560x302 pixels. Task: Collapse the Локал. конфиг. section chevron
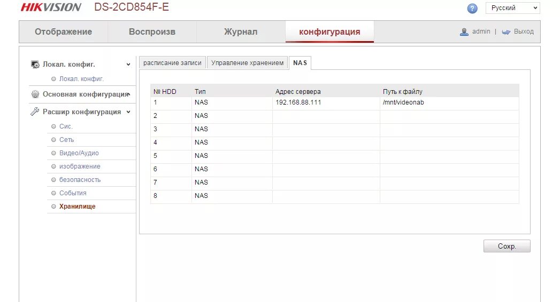tap(128, 65)
